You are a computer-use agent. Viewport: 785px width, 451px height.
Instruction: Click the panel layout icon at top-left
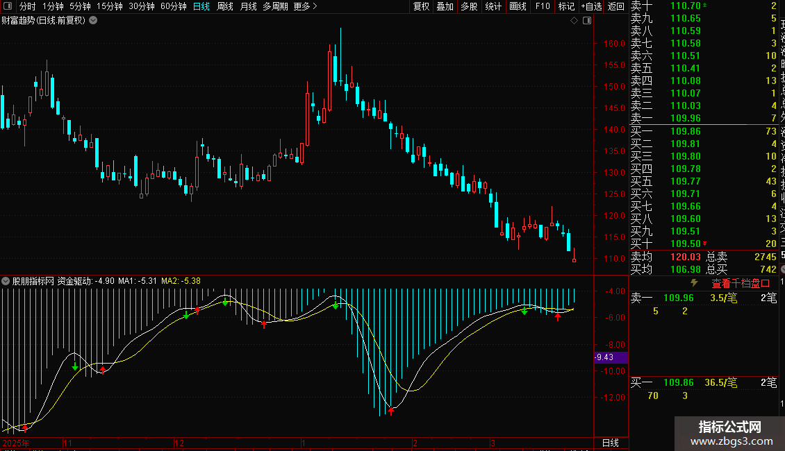click(x=7, y=6)
